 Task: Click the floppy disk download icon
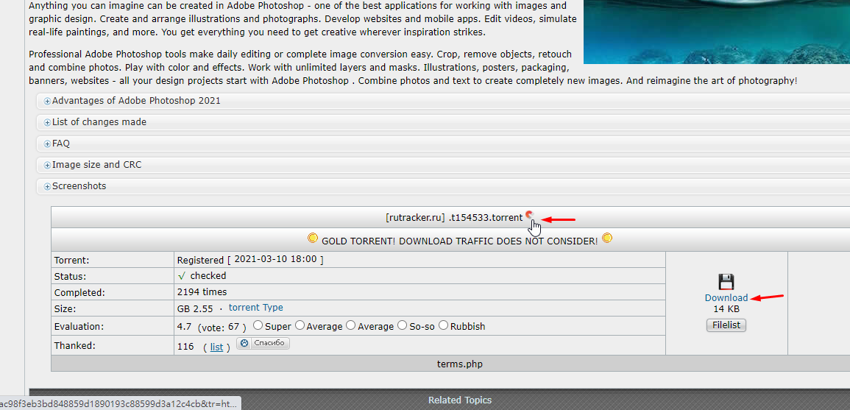point(726,281)
